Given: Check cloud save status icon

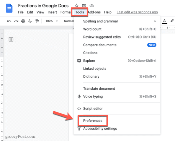Looking at the screenshot, I should [91, 6].
